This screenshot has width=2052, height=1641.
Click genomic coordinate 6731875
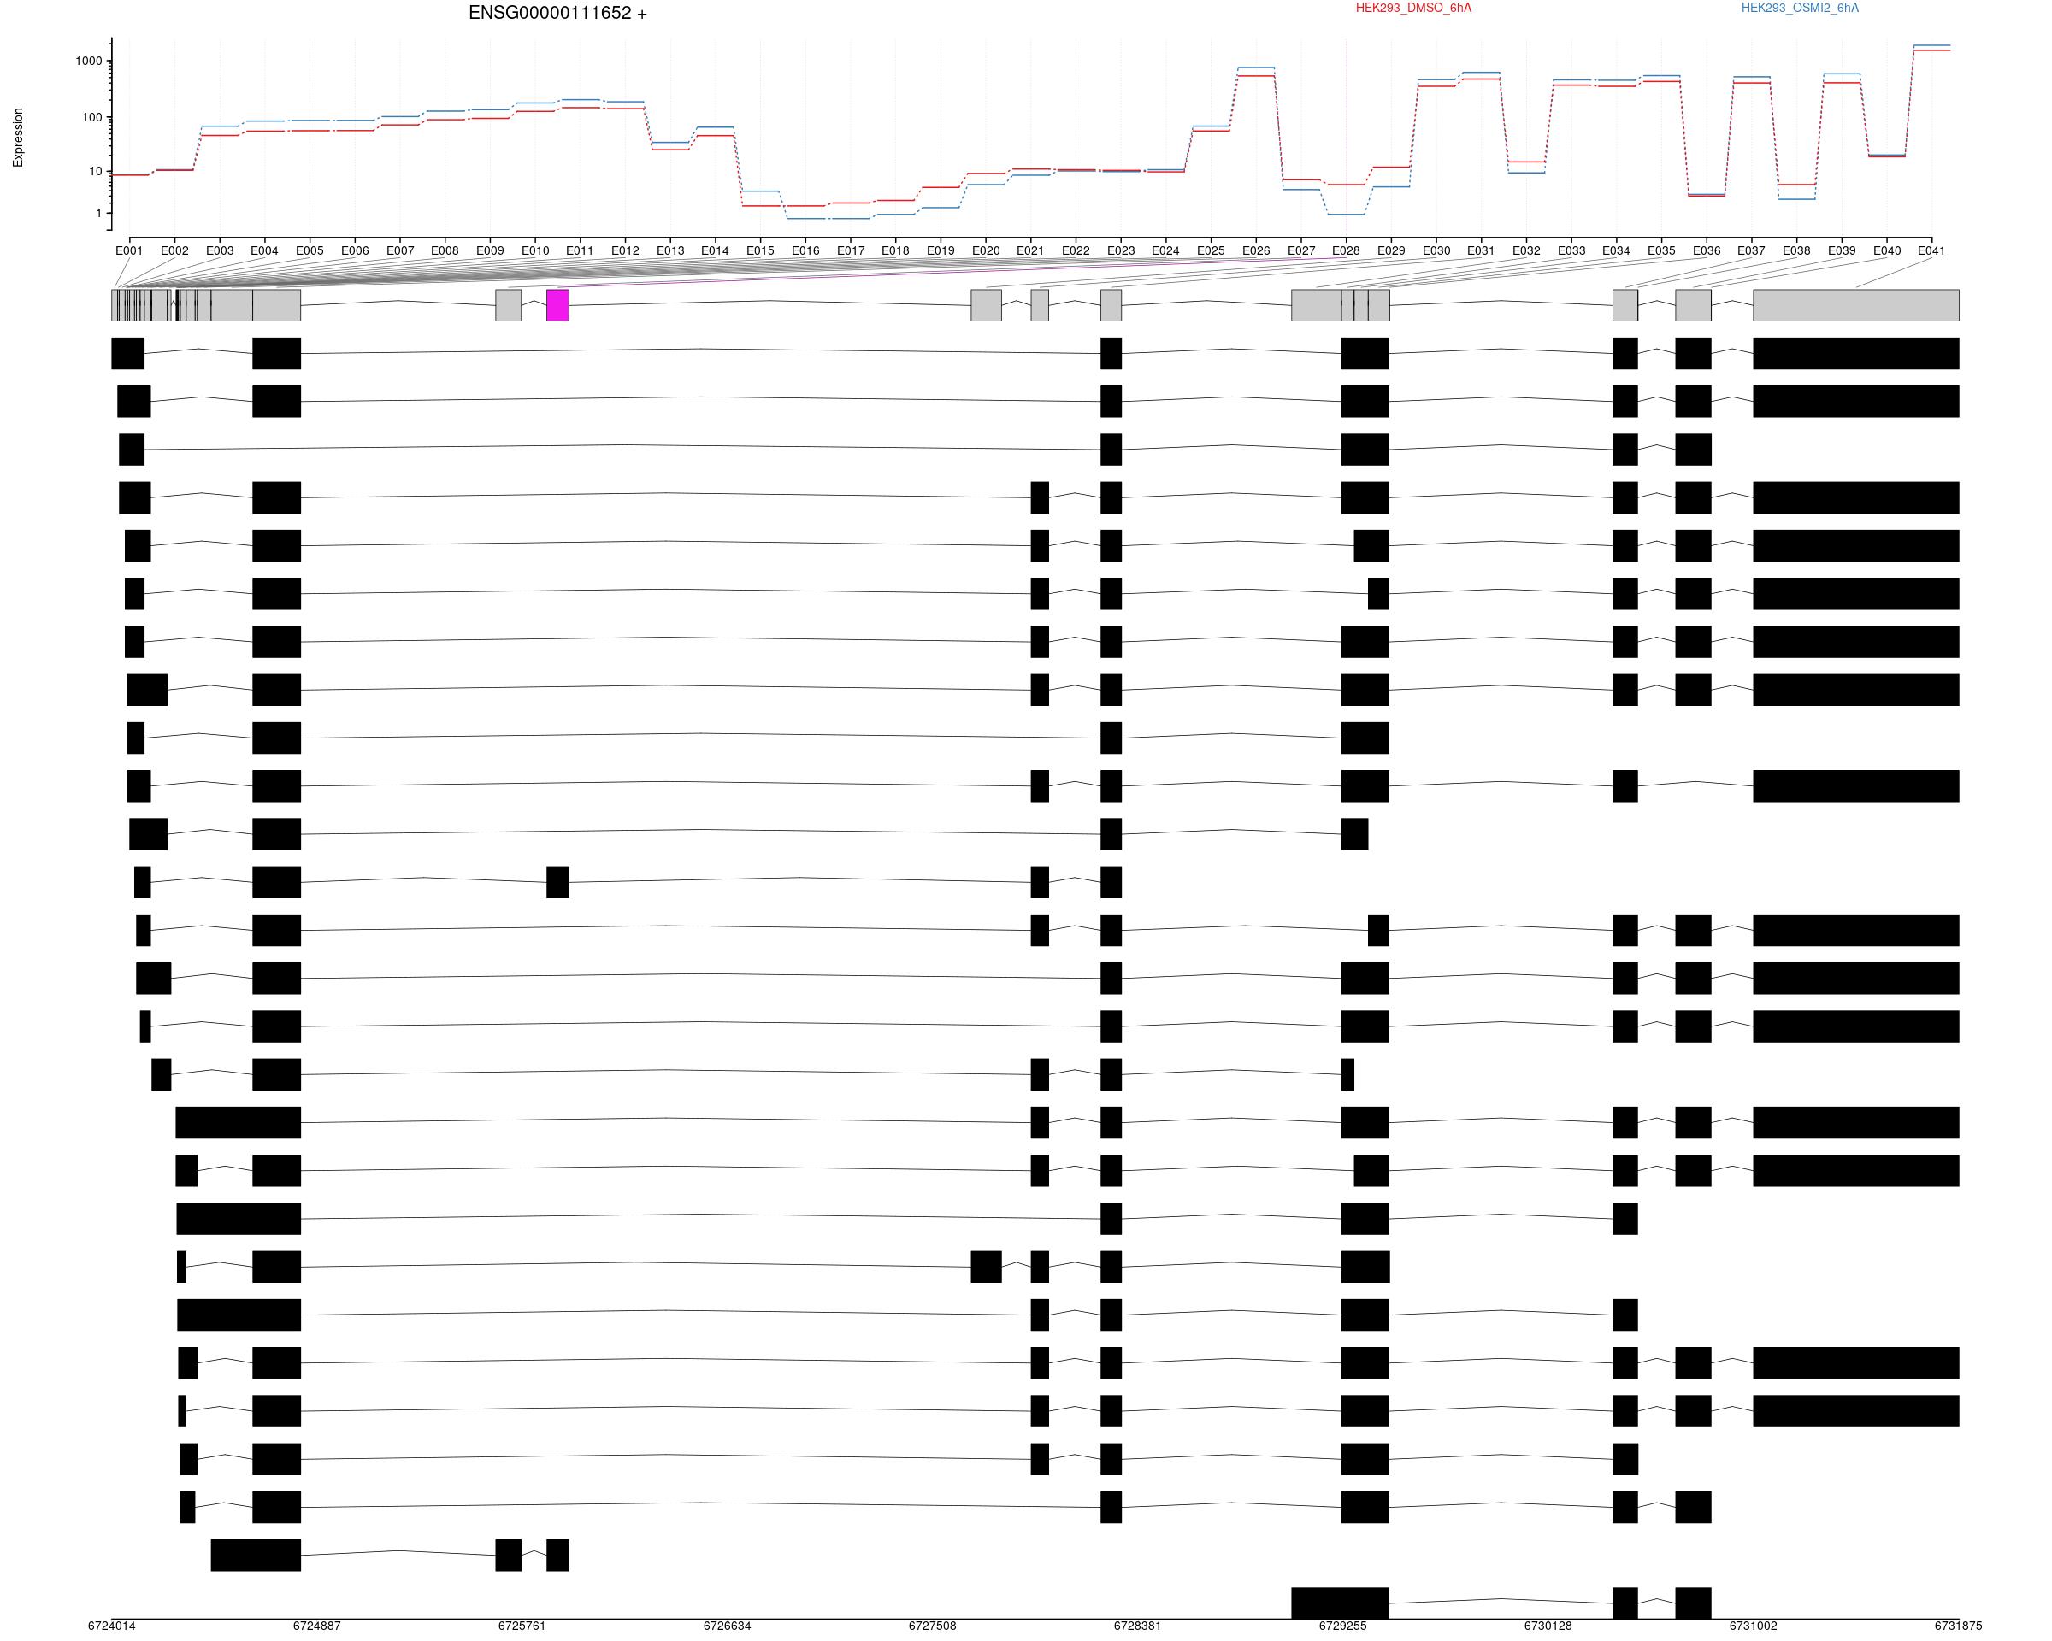click(x=1959, y=1626)
